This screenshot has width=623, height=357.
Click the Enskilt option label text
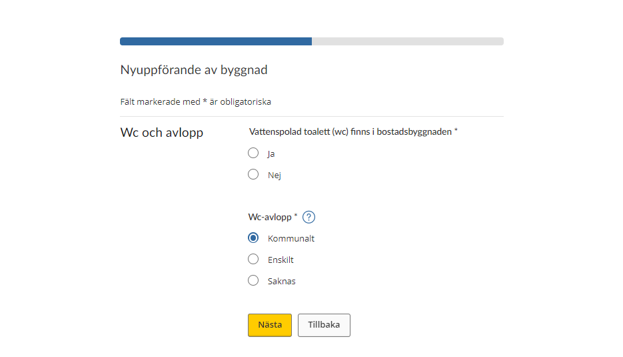click(x=281, y=260)
